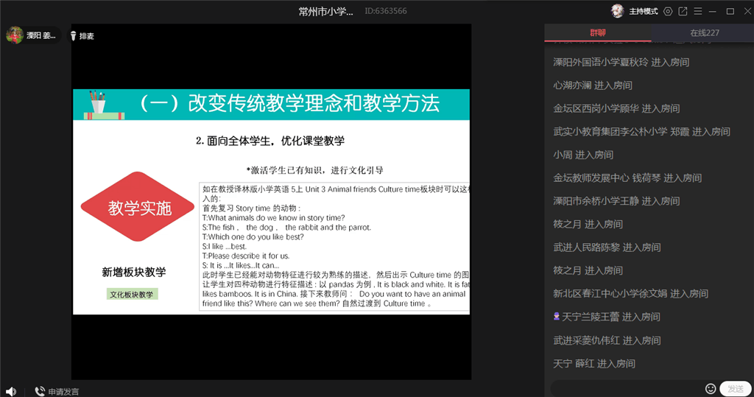Screen dimensions: 754x397
Task: Maximize the live classroom window
Action: coord(730,11)
